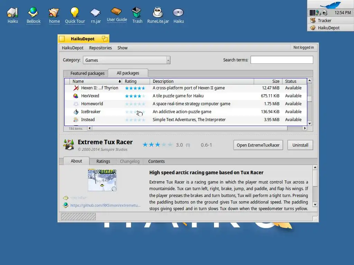The height and width of the screenshot is (265, 354).
Task: Click the package list scroll up arrow
Action: tap(310, 80)
